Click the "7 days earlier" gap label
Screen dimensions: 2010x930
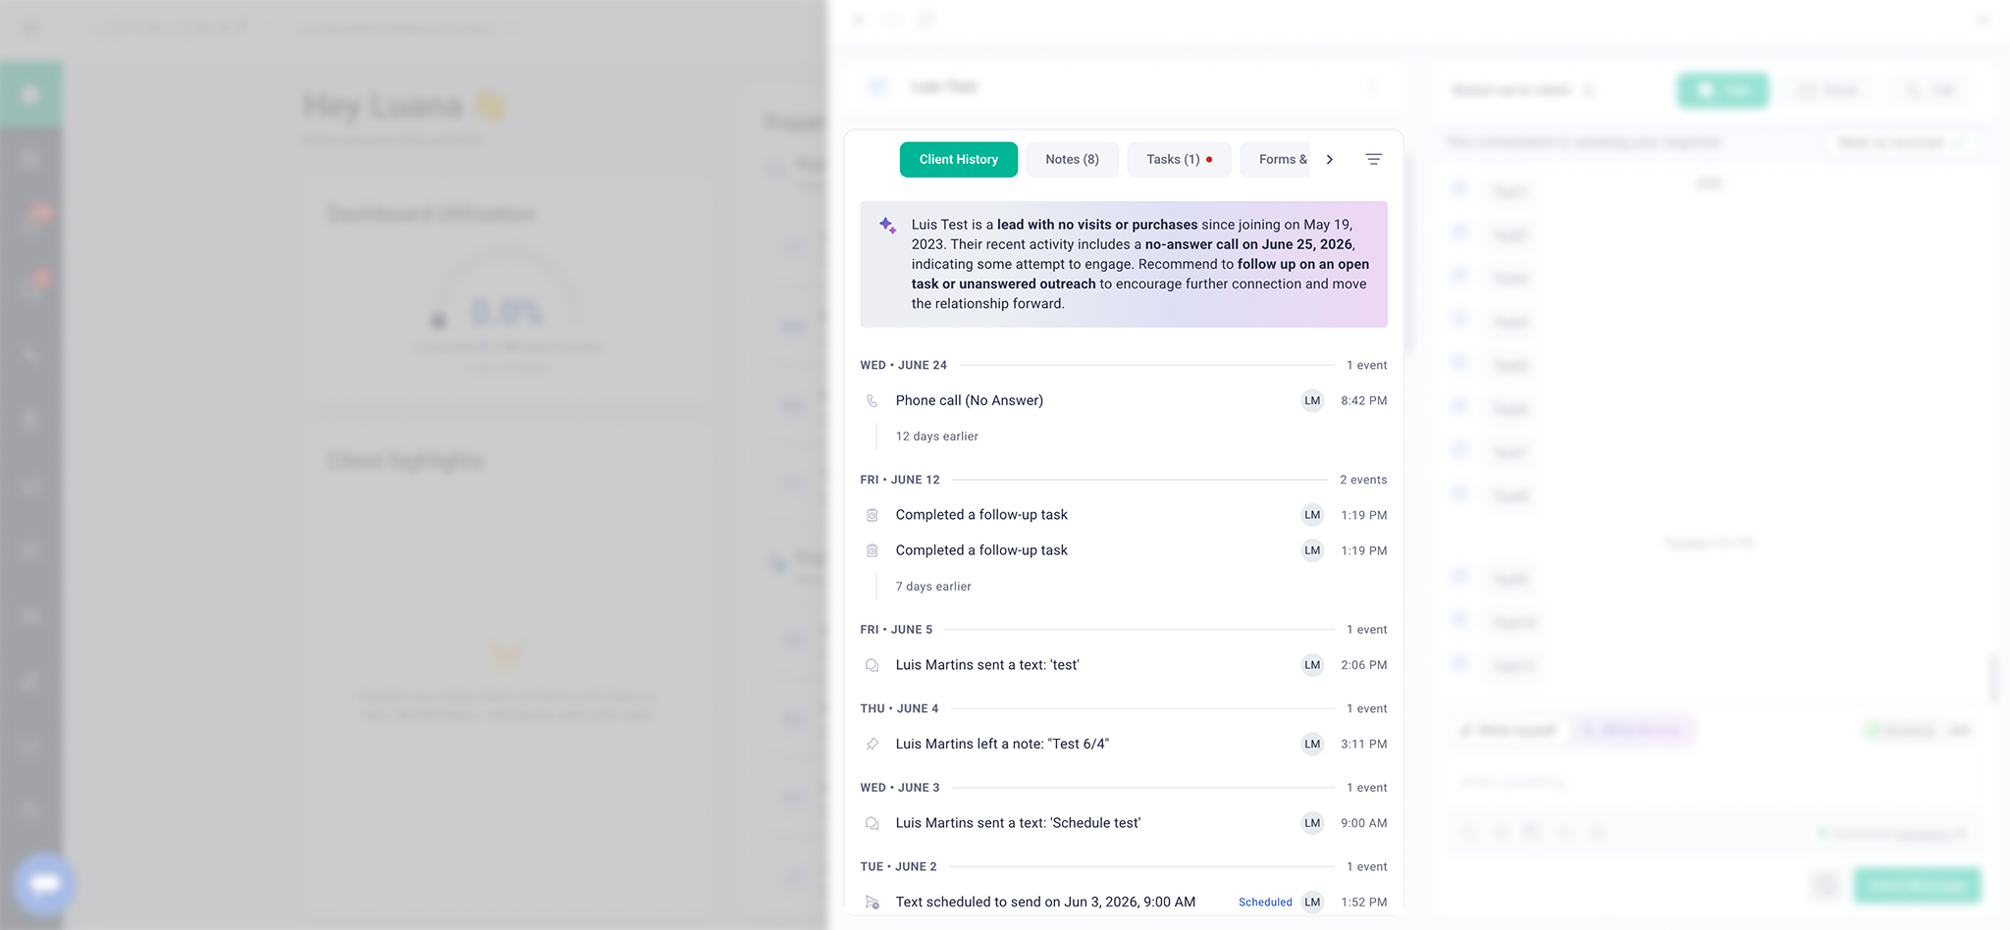click(933, 587)
